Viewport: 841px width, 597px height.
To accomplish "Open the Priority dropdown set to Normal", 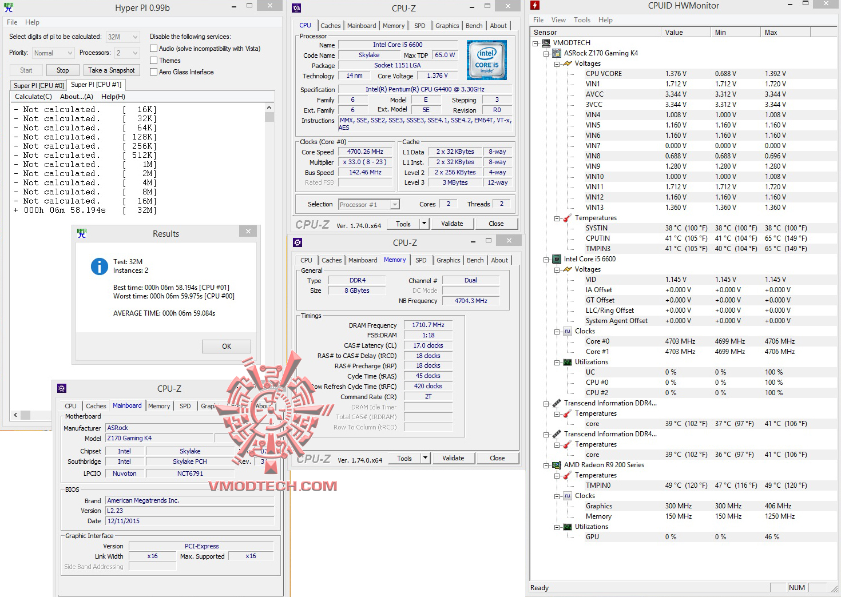I will 53,53.
